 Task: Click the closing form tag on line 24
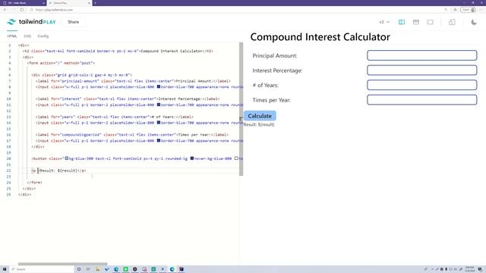point(34,183)
